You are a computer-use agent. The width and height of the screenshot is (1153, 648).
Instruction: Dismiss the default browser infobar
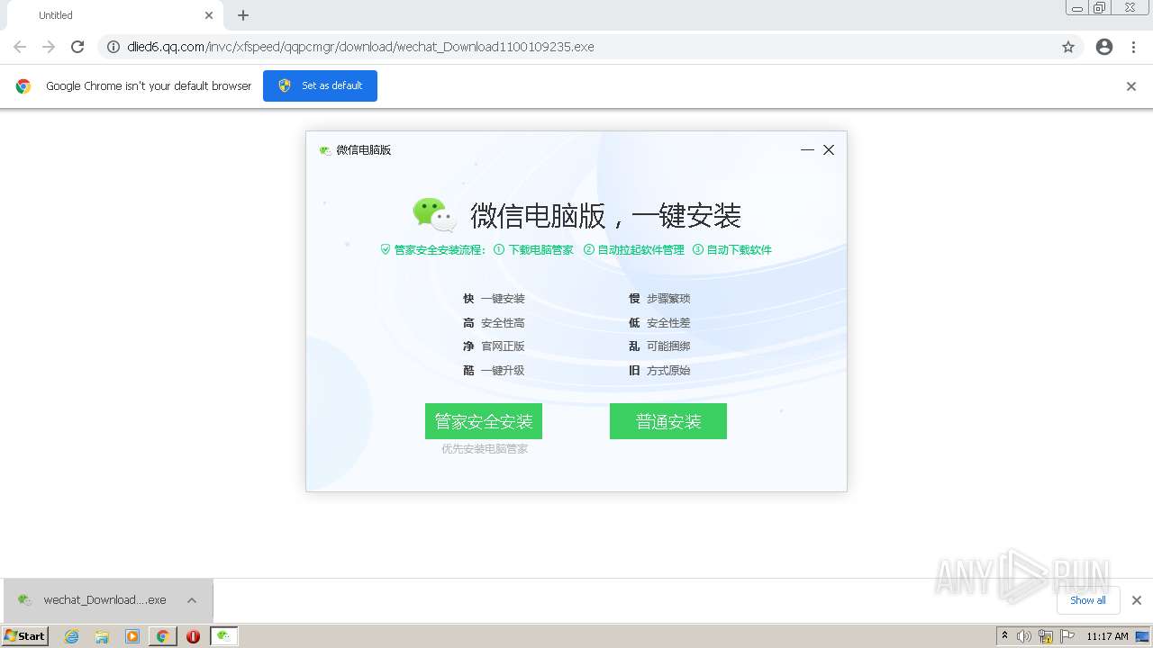[x=1131, y=86]
